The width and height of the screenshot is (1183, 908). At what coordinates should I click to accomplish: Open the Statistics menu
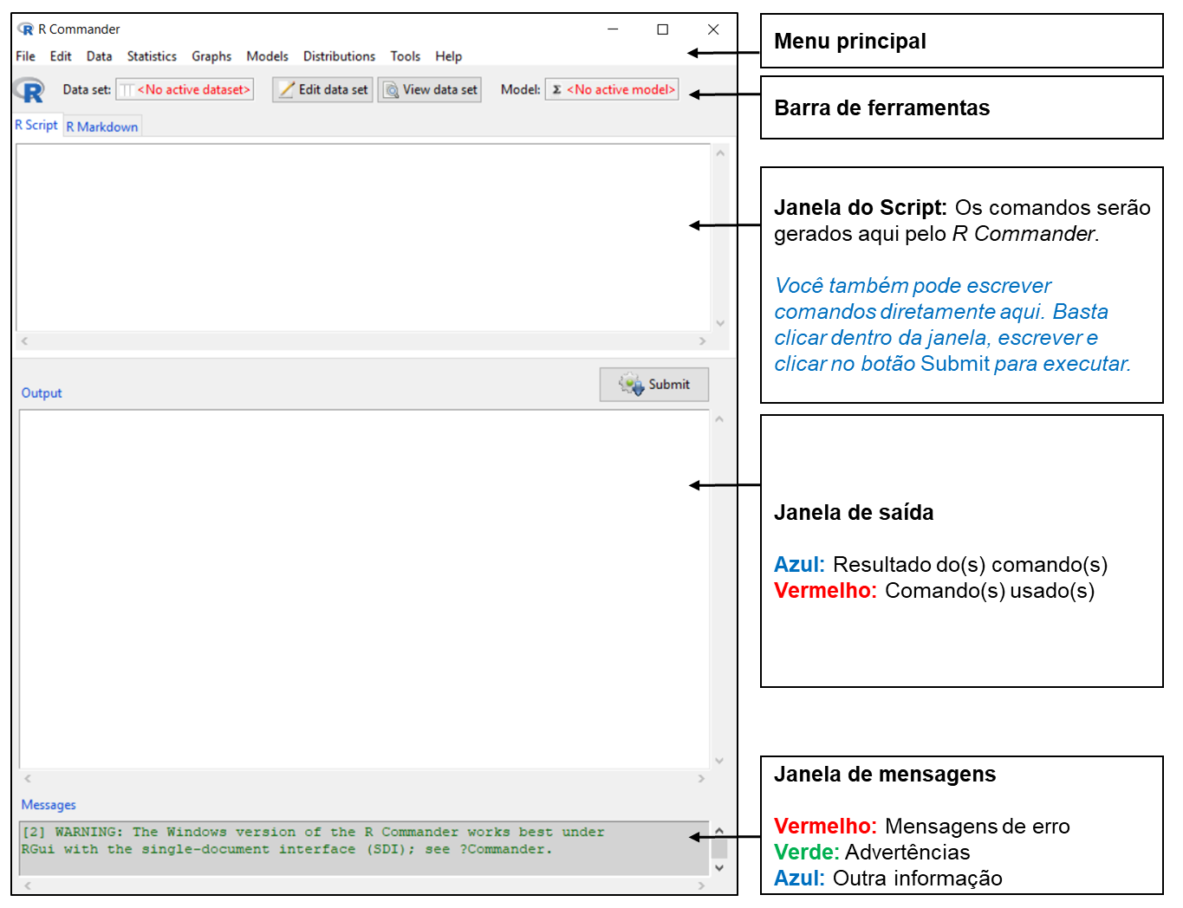[x=152, y=56]
